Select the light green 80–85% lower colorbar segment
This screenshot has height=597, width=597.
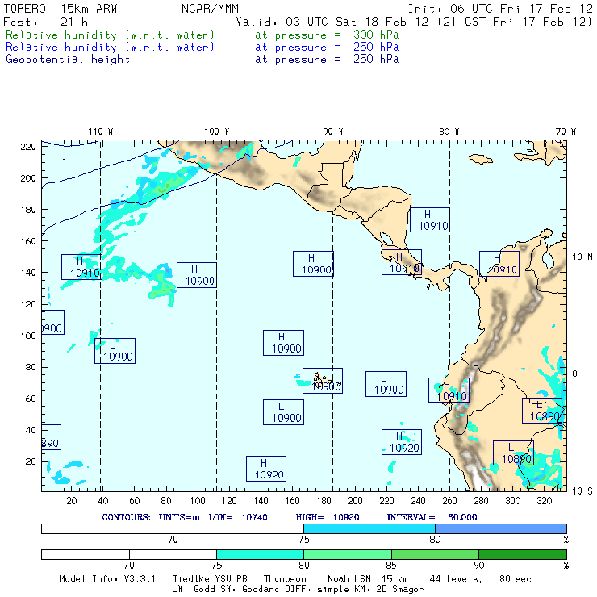coord(348,554)
